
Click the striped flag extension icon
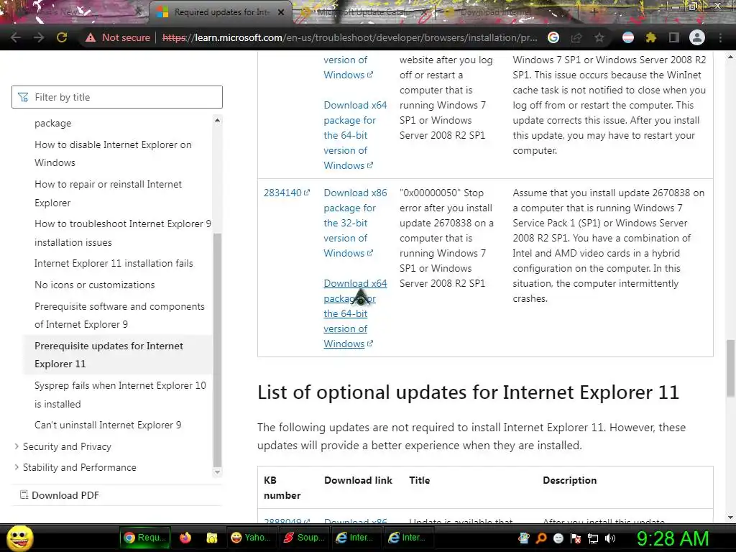coord(628,37)
